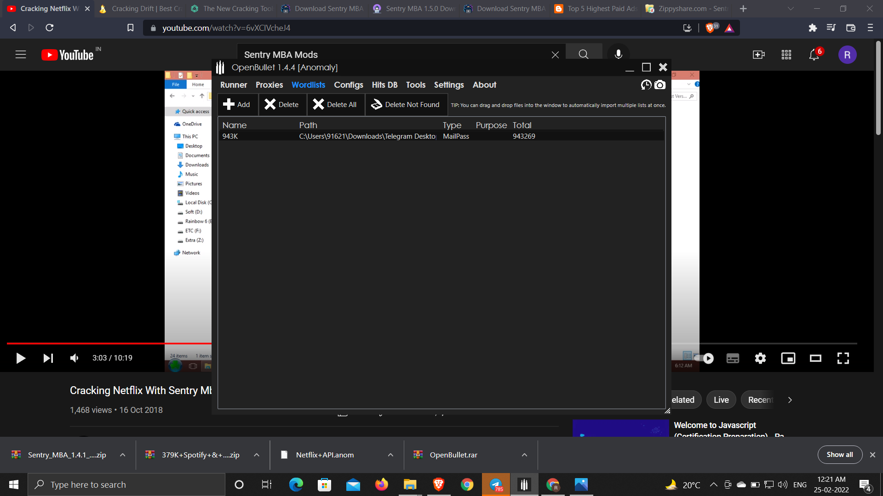The height and width of the screenshot is (496, 883).
Task: Mute the YouTube video volume
Action: [75, 358]
